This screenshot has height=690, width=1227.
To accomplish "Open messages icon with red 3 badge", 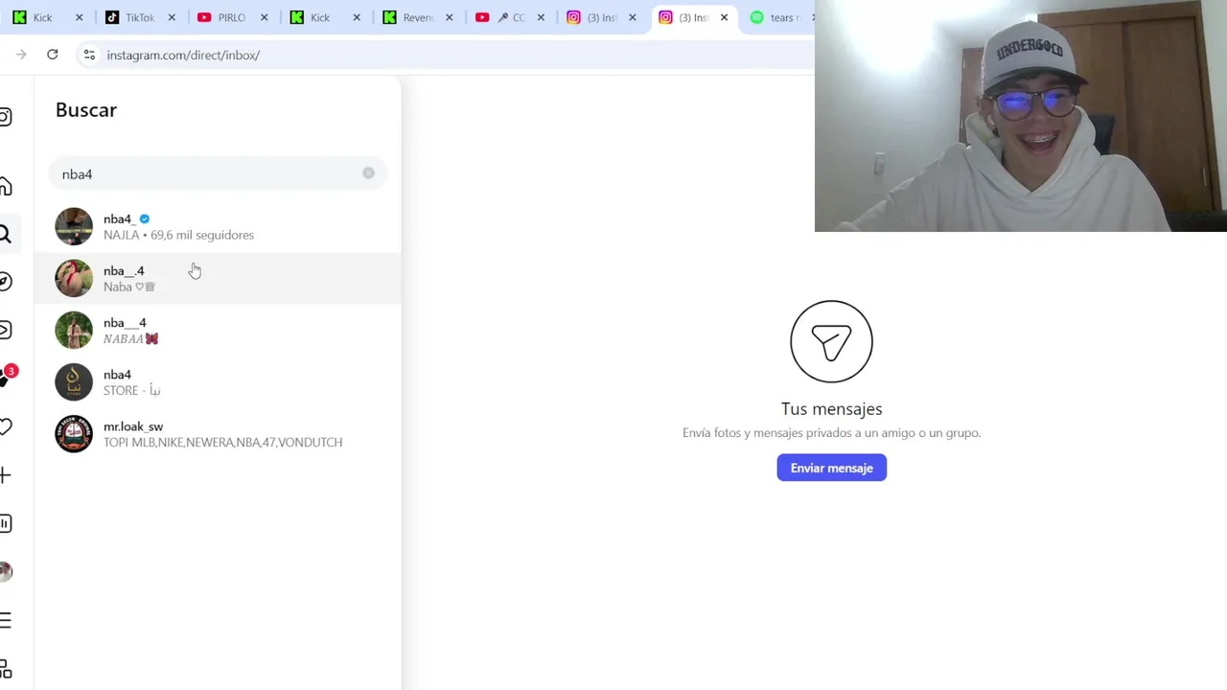I will pyautogui.click(x=7, y=376).
